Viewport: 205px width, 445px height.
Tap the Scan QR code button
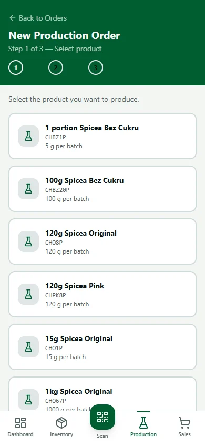[x=102, y=417]
